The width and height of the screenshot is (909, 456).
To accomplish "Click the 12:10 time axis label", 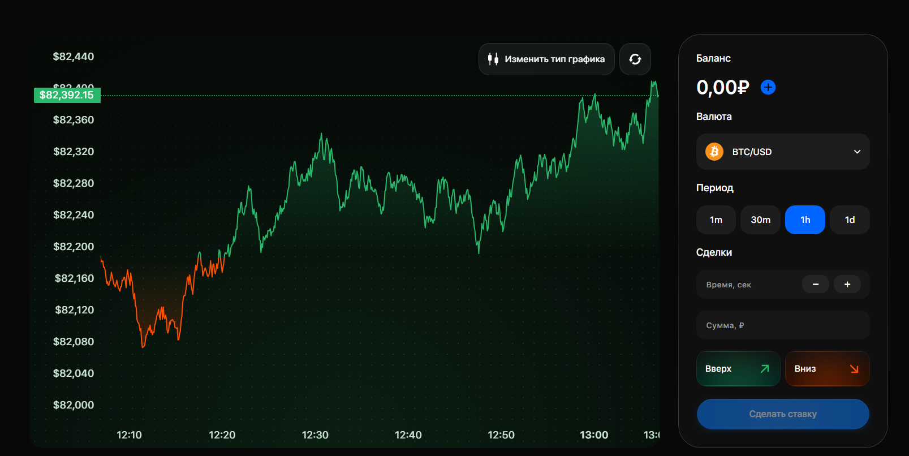I will coord(129,435).
